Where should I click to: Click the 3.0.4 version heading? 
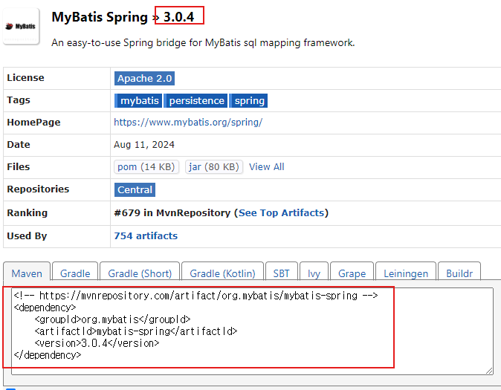(x=178, y=17)
